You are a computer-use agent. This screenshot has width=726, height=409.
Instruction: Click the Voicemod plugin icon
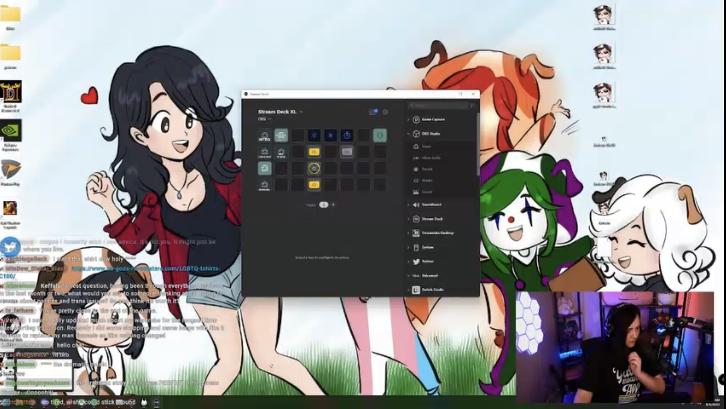(x=416, y=276)
